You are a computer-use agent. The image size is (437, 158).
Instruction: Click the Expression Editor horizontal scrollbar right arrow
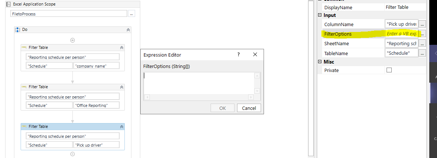point(251,97)
